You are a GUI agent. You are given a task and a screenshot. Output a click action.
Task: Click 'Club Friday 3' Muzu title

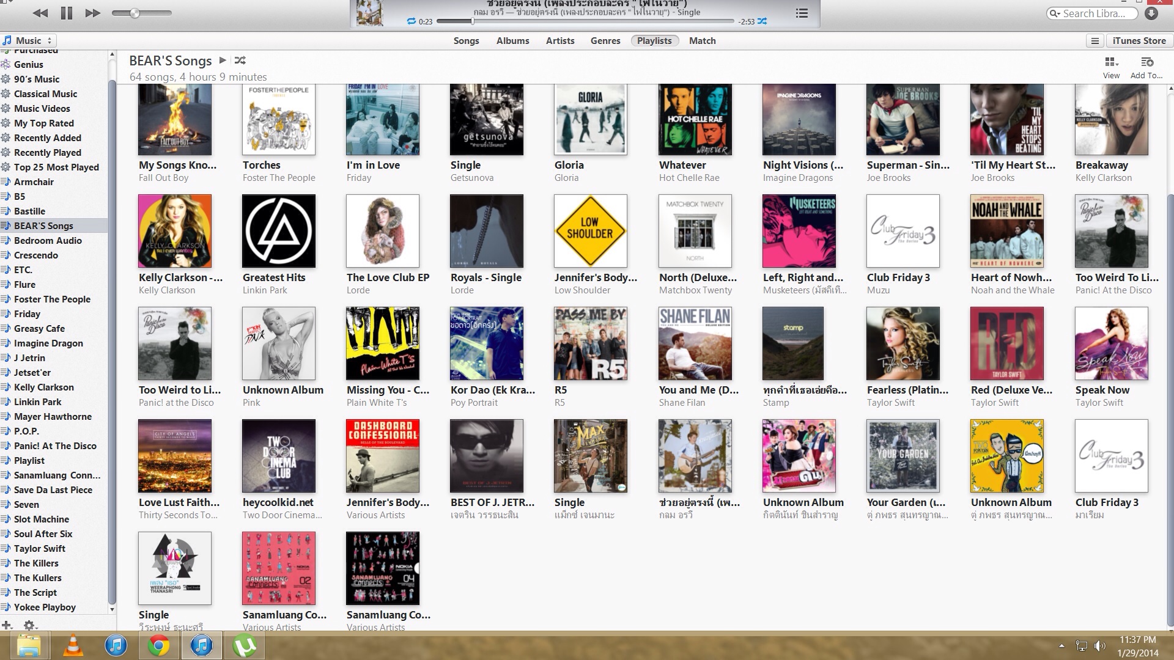(898, 277)
